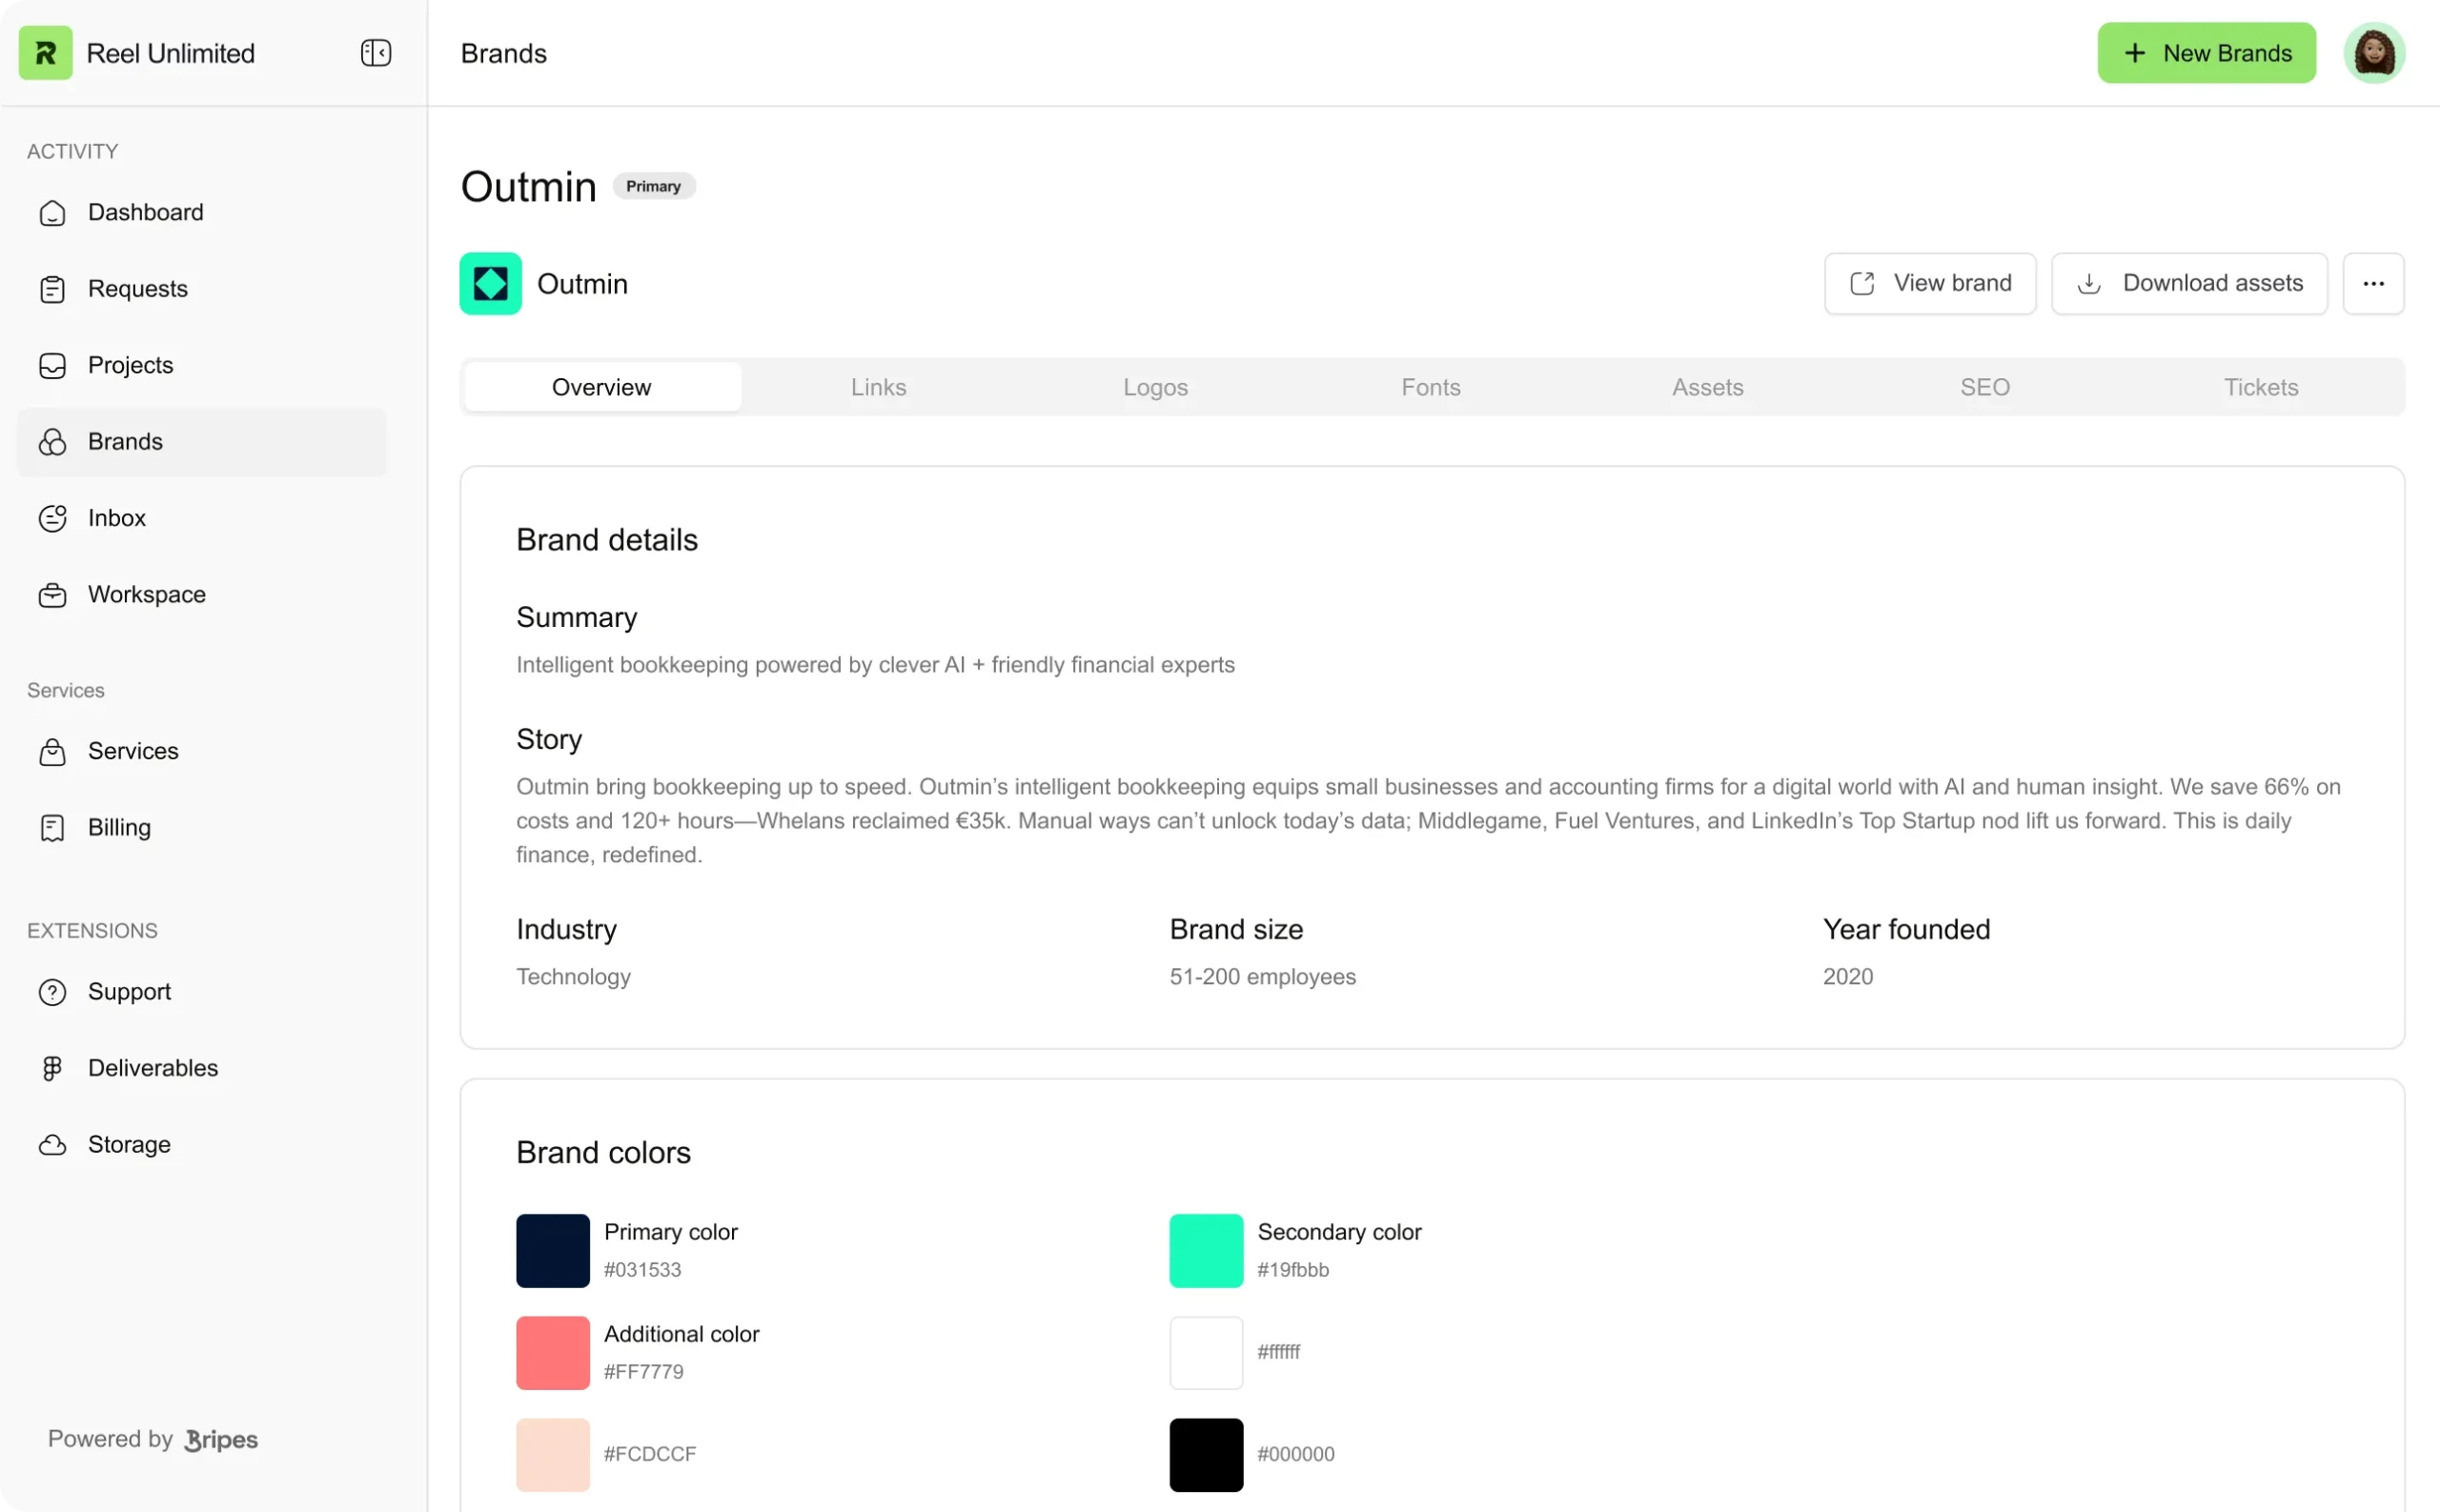Screen dimensions: 2440x1512
Task: Switch to the Links tab
Action: point(879,387)
